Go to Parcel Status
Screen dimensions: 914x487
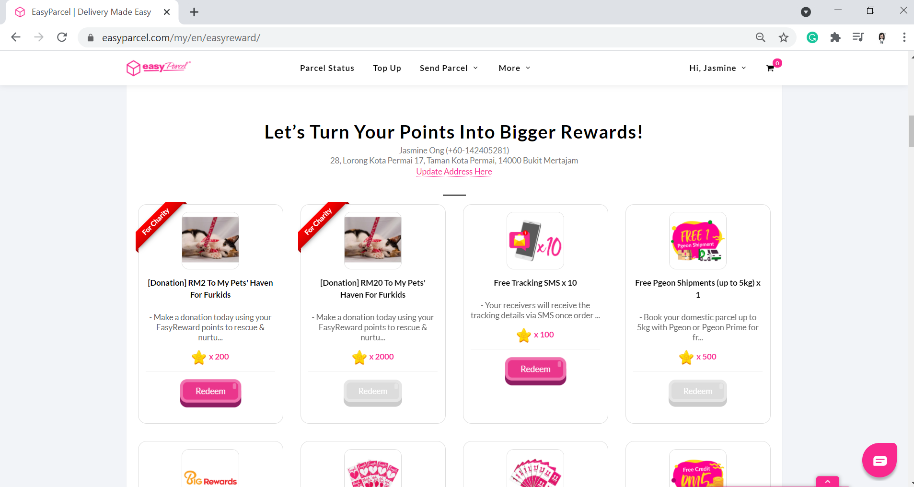click(x=327, y=68)
